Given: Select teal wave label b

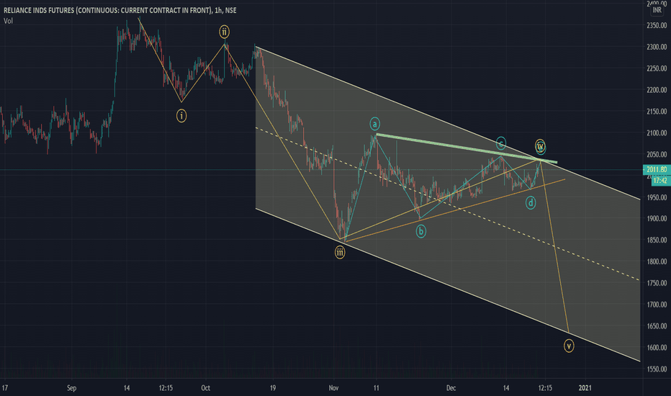Looking at the screenshot, I should coord(421,232).
